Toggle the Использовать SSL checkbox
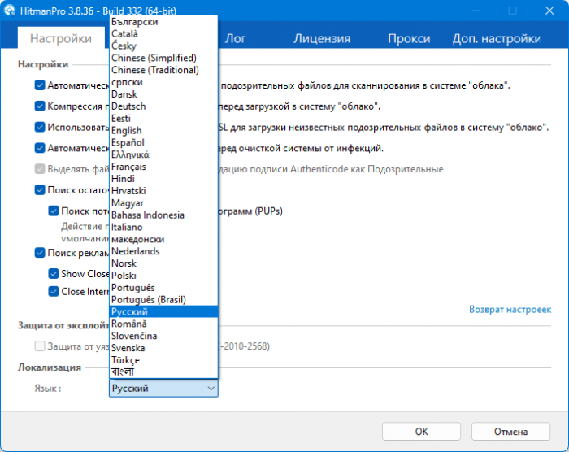Image resolution: width=569 pixels, height=452 pixels. [40, 127]
